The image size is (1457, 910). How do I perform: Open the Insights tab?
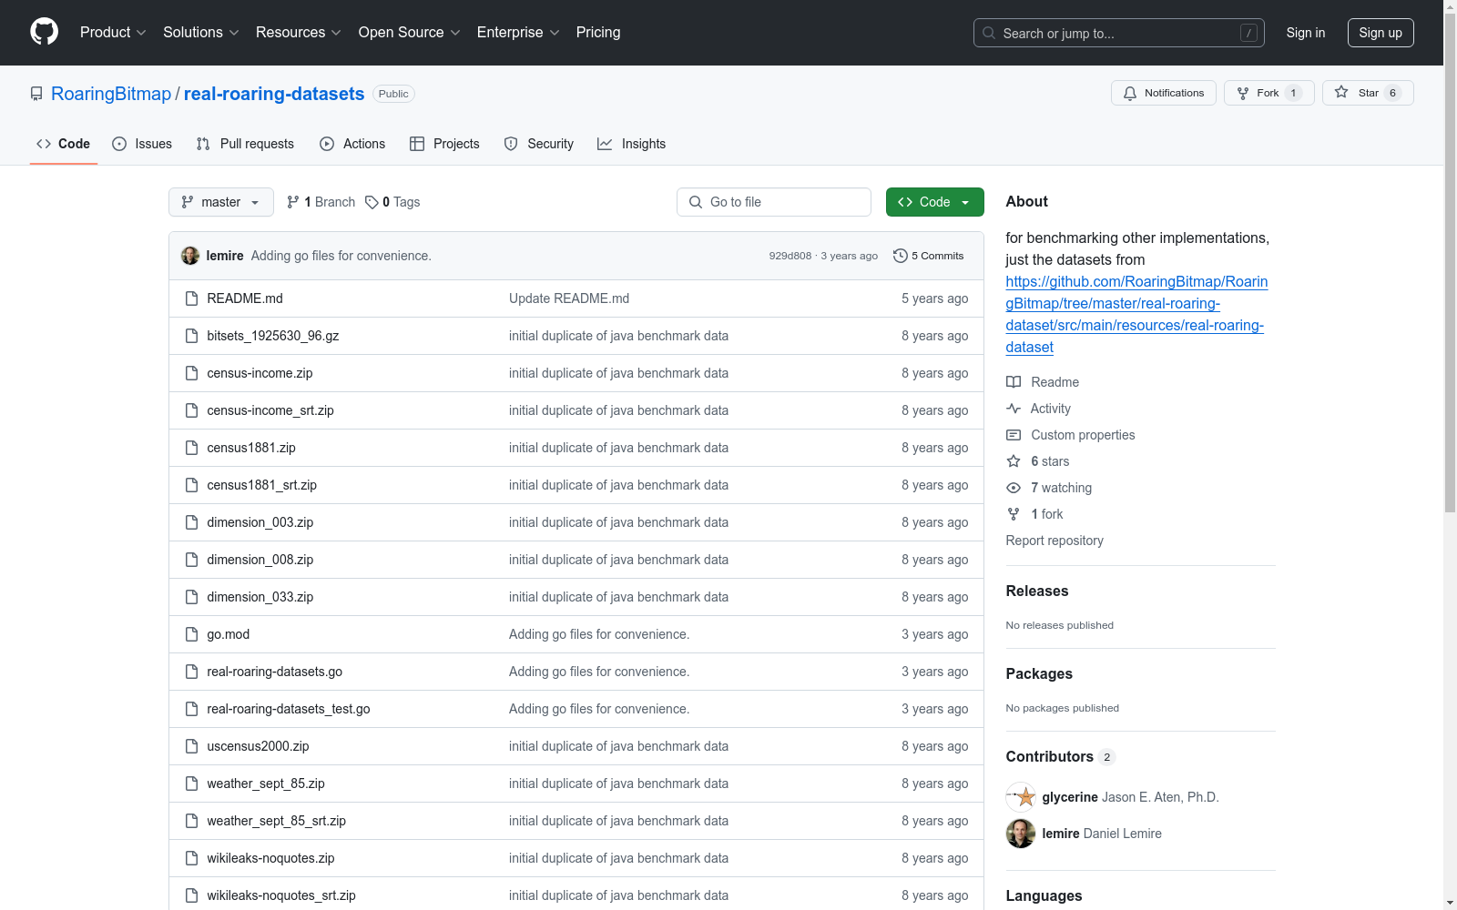pyautogui.click(x=632, y=144)
